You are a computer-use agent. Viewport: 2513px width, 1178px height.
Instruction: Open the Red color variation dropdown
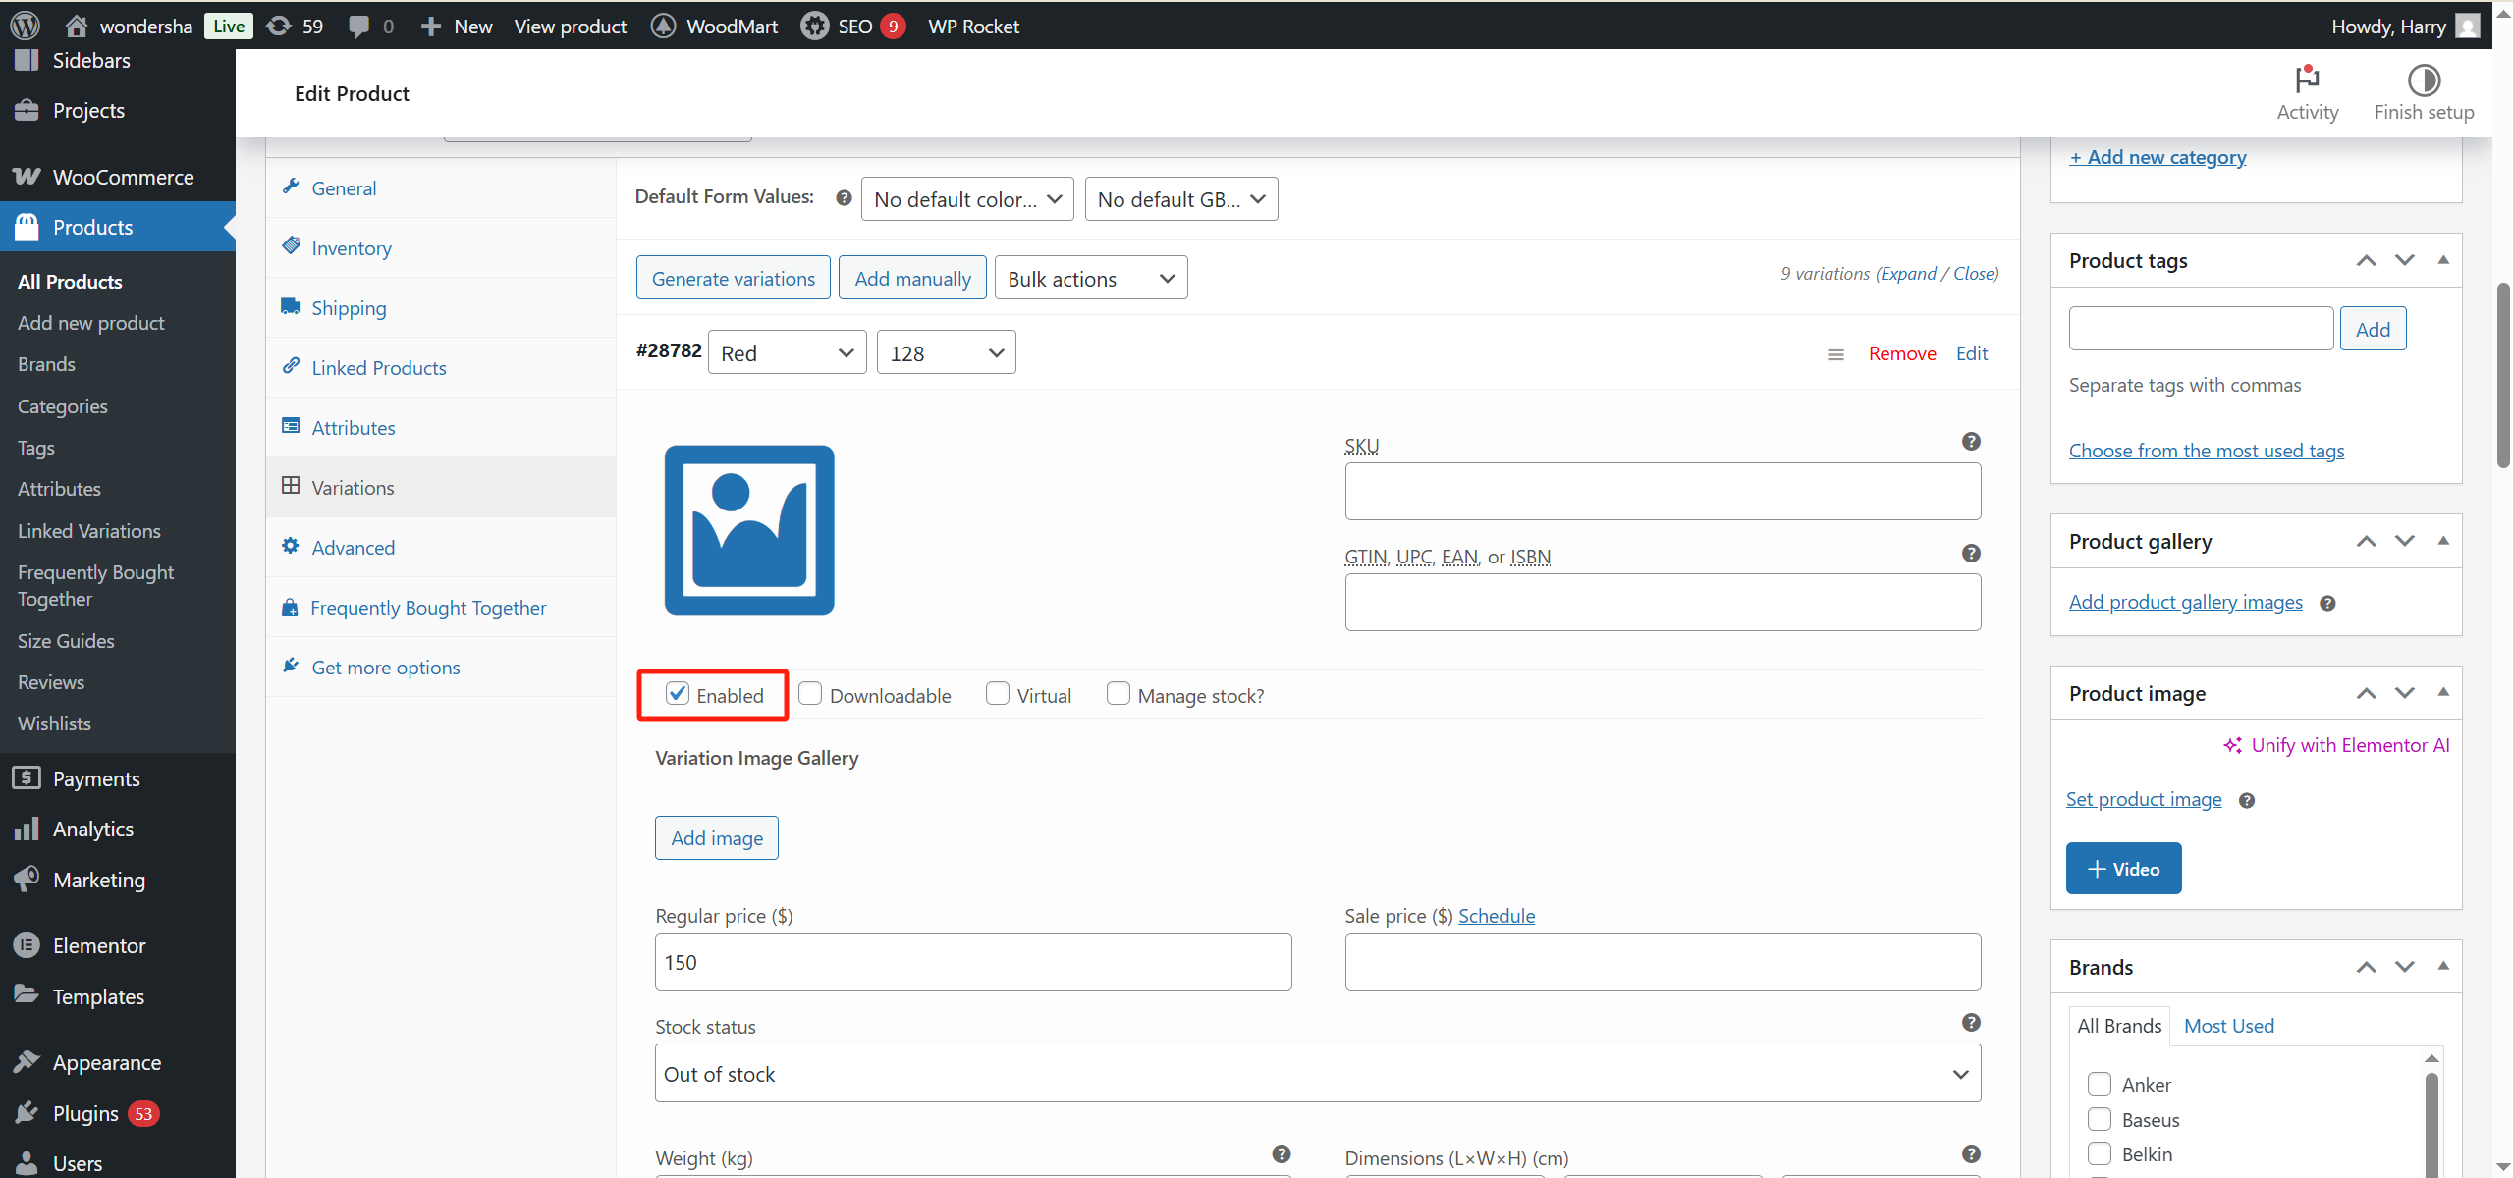787,353
